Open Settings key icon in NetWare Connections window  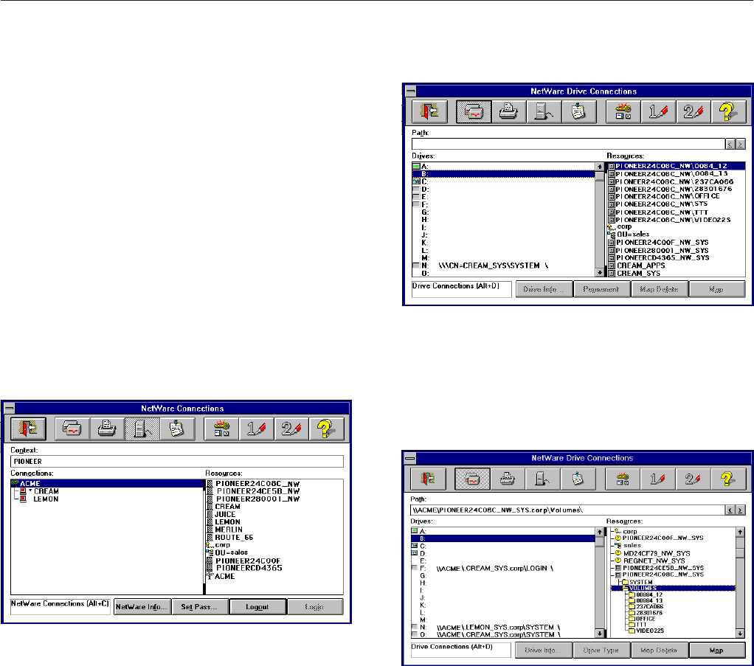(221, 429)
